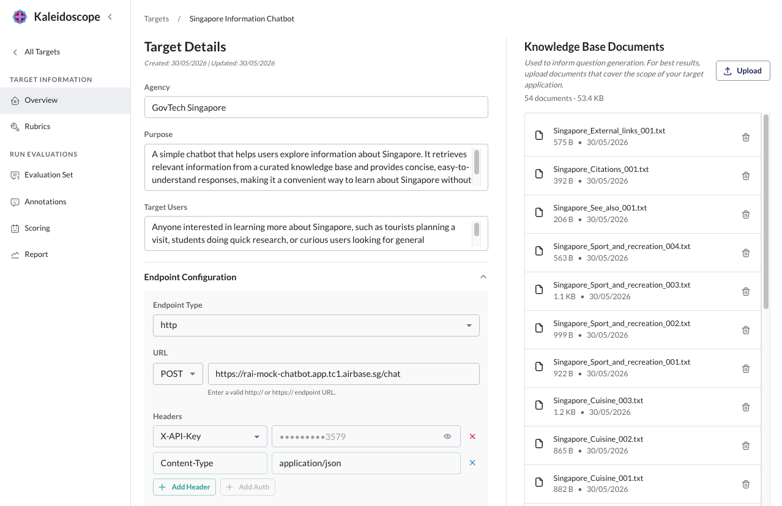The height and width of the screenshot is (506, 782).
Task: Delete Singapore_Sport_and_recreation_001.txt with trash icon
Action: click(x=746, y=368)
